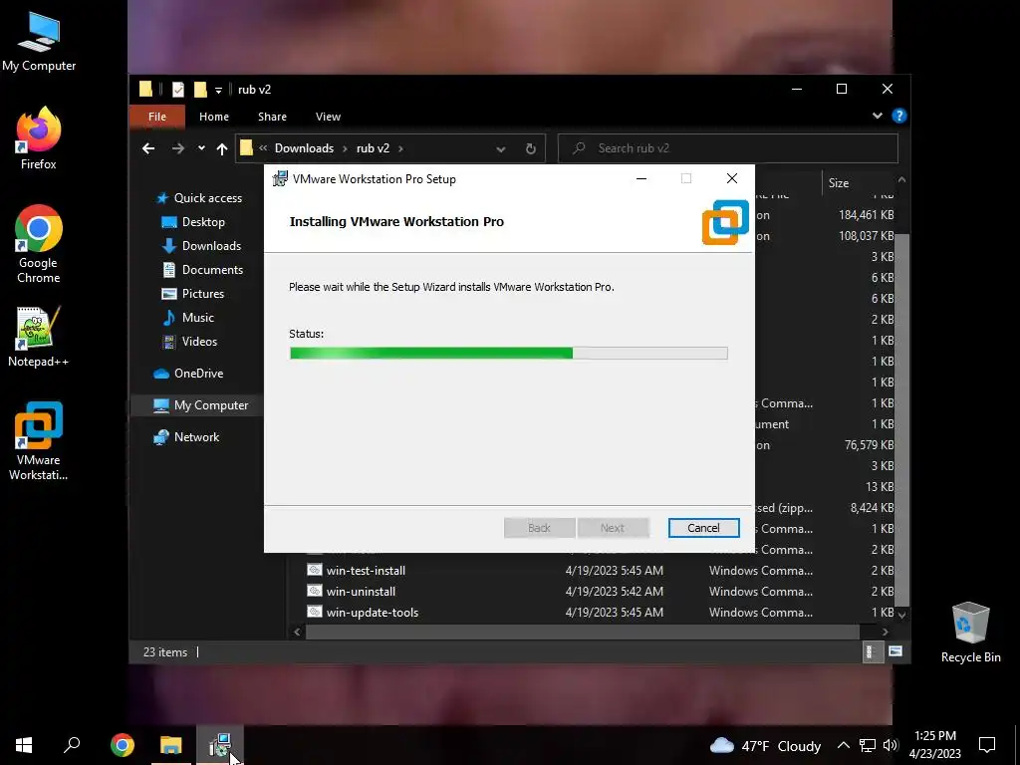The height and width of the screenshot is (765, 1020).
Task: Click the VMware setup title bar icon
Action: click(280, 179)
